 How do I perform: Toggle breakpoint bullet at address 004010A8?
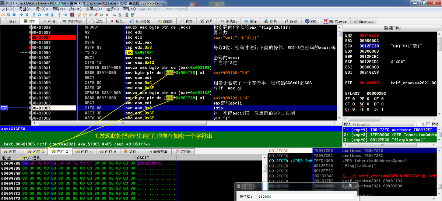tap(30, 73)
